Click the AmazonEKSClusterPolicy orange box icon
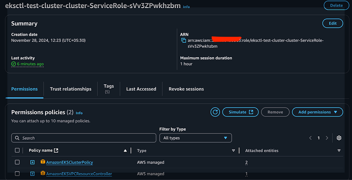Image resolution: width=352 pixels, height=180 pixels. [x=43, y=162]
